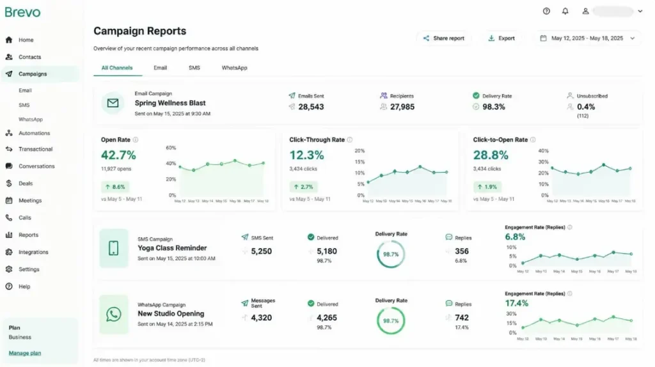Image resolution: width=655 pixels, height=367 pixels.
Task: Open notifications bell icon
Action: point(565,12)
